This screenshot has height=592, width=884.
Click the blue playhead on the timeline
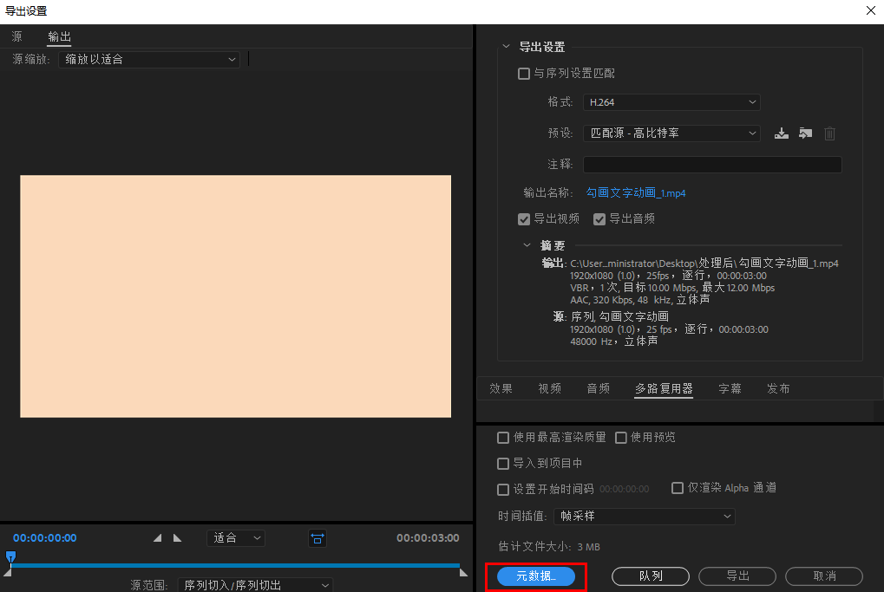10,557
